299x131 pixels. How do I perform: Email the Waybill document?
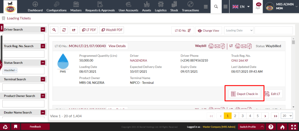[217, 46]
